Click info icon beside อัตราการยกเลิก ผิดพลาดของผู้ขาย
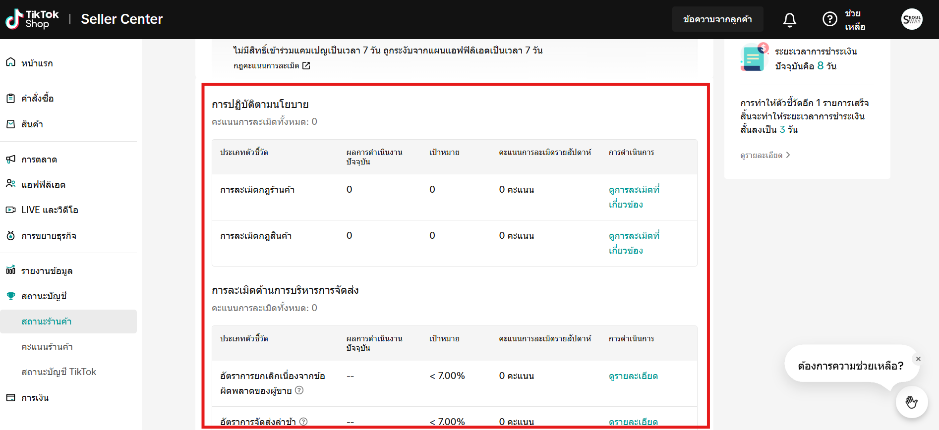Image resolution: width=939 pixels, height=430 pixels. click(x=299, y=390)
